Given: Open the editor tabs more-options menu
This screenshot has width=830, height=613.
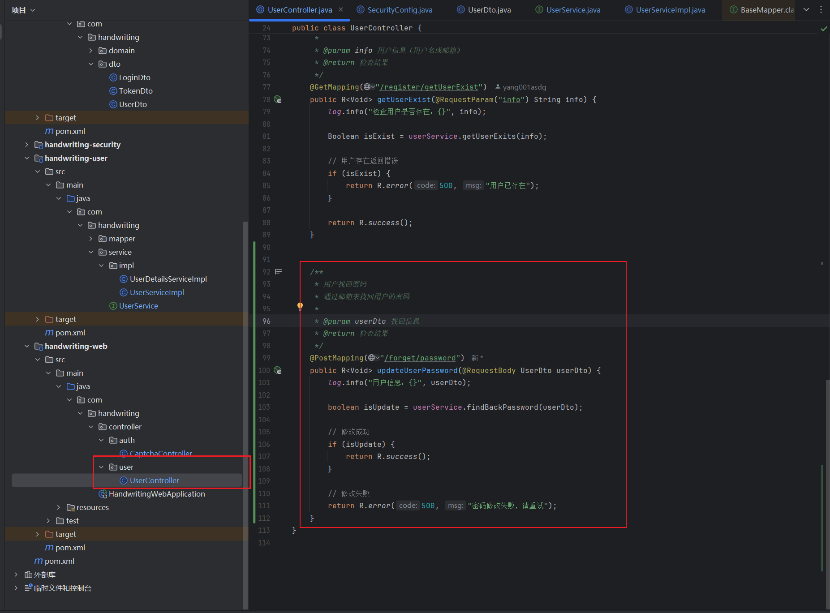Looking at the screenshot, I should coord(821,9).
